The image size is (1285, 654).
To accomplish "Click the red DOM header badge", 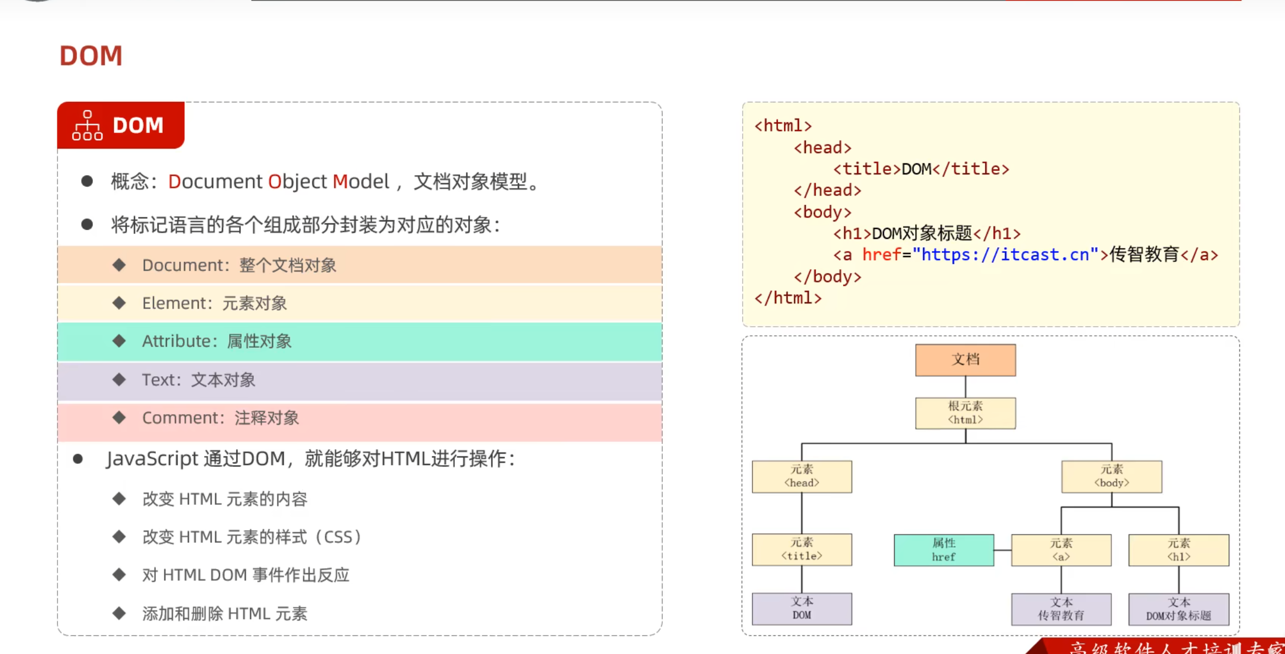I will (x=137, y=125).
